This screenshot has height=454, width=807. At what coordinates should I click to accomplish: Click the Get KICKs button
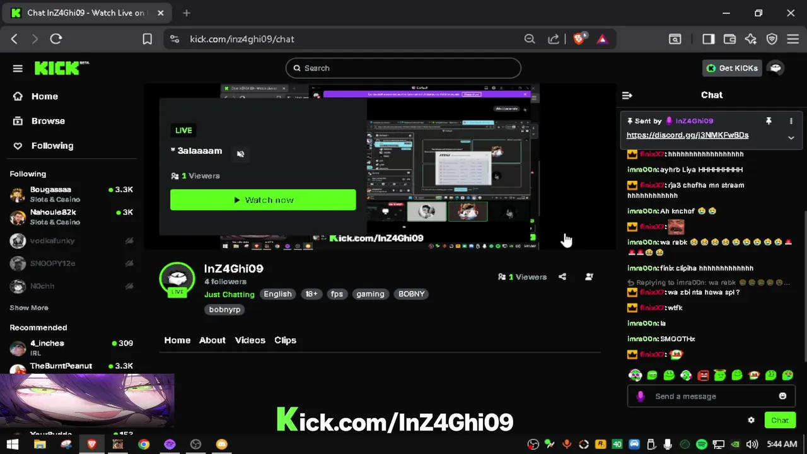[x=732, y=68]
